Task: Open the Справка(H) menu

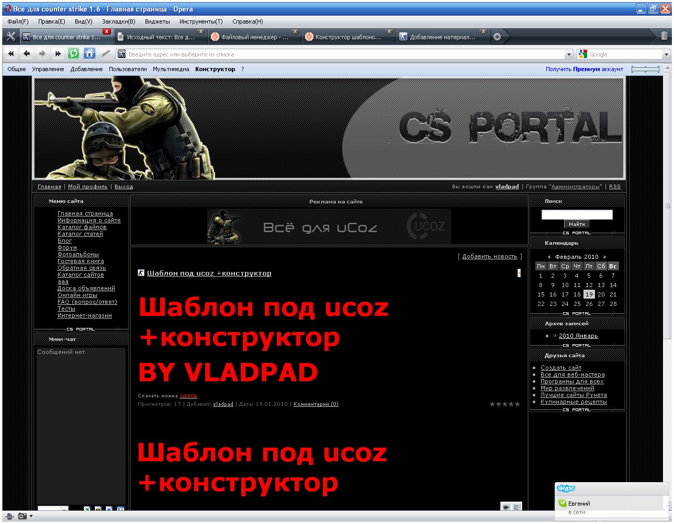Action: (248, 21)
